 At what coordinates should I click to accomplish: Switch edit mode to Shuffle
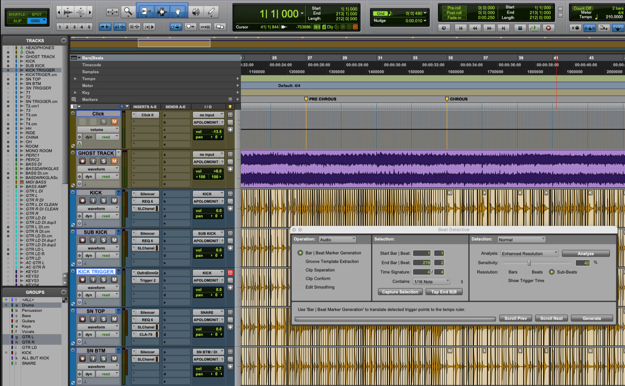(17, 14)
